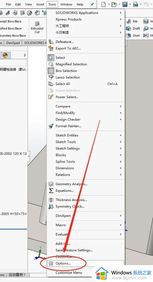This screenshot has width=153, height=282.
Task: Choose Select All entry
Action: [86, 84]
